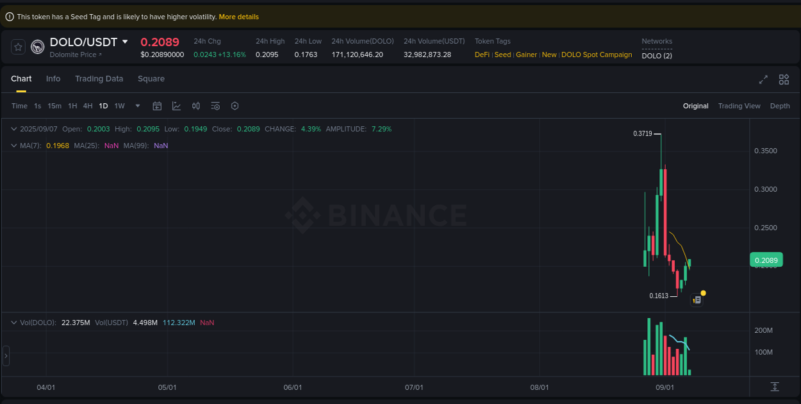
Task: Click the DOLO token logo
Action: point(37,47)
